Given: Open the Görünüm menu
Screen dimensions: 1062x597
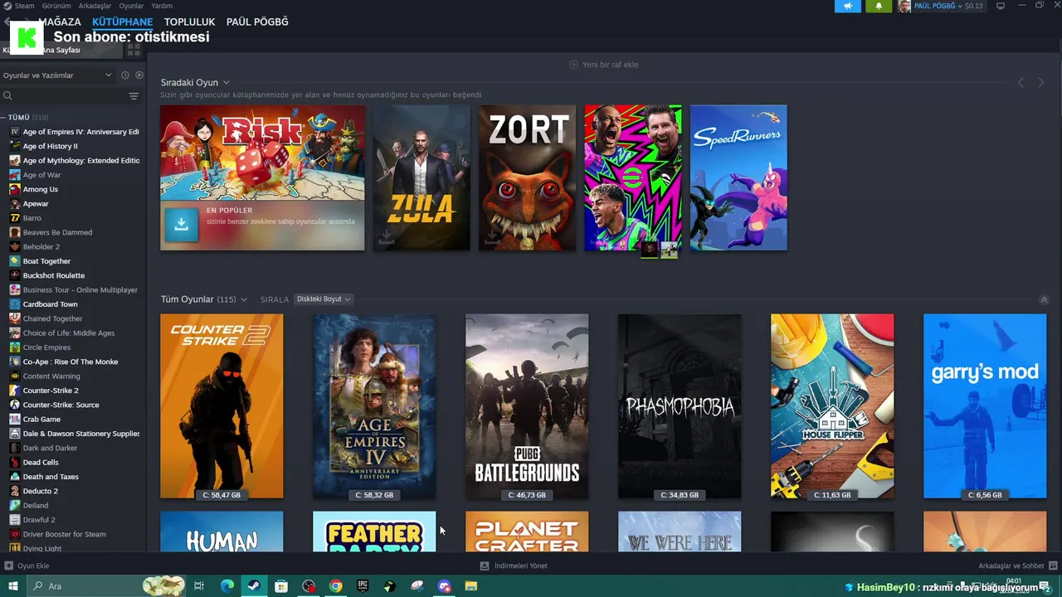Looking at the screenshot, I should coord(56,6).
